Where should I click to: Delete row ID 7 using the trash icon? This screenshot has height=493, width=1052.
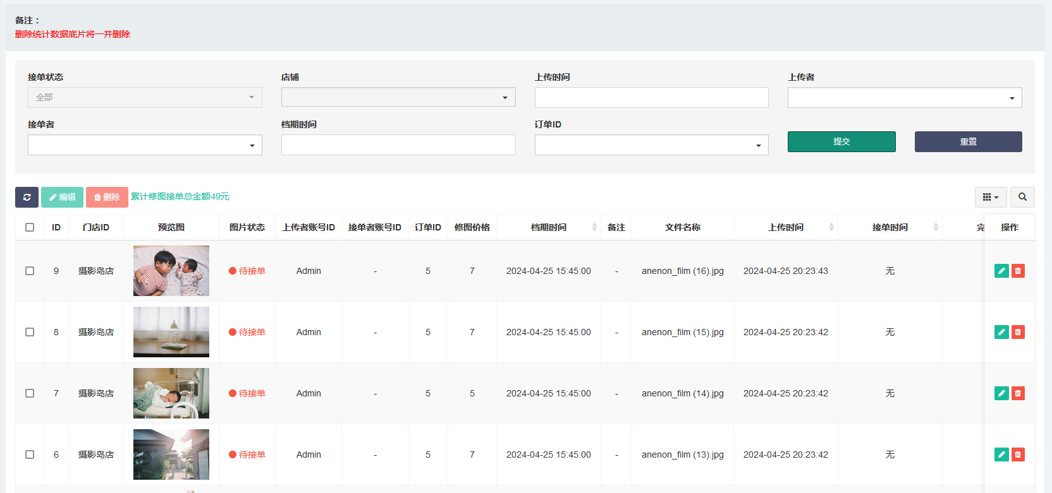1018,393
